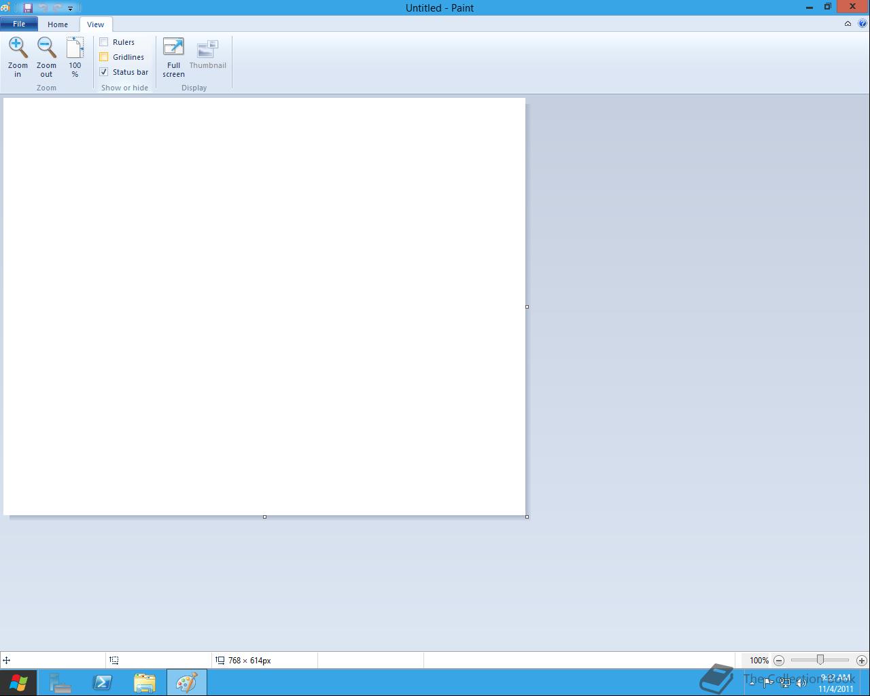Launch PowerShell from the taskbar
This screenshot has width=870, height=696.
(x=103, y=682)
